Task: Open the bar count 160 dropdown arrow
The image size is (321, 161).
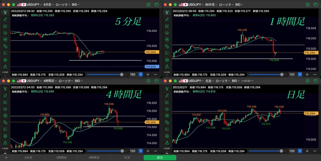Action: (x=141, y=75)
